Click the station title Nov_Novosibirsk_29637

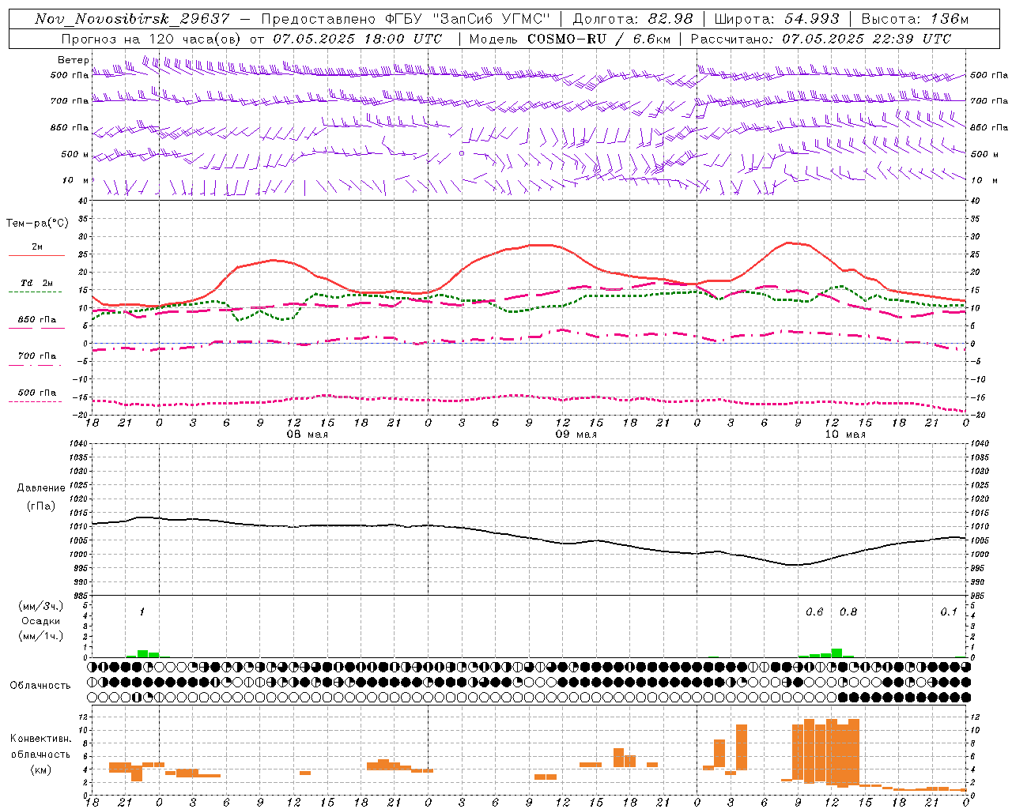coord(132,19)
